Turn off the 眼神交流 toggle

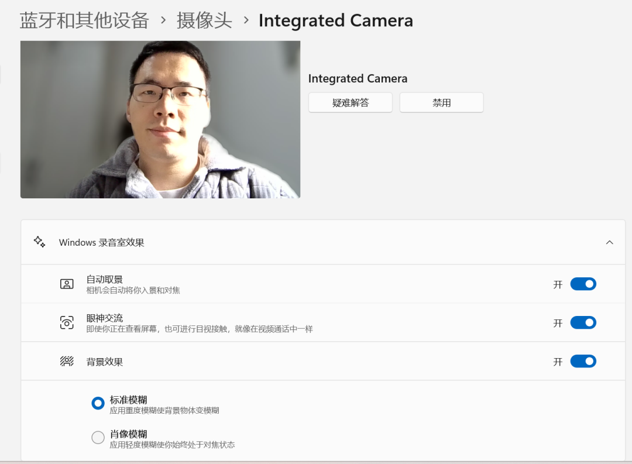pyautogui.click(x=583, y=323)
